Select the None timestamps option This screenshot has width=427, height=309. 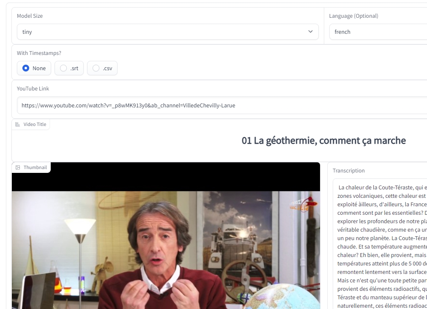pyautogui.click(x=34, y=68)
